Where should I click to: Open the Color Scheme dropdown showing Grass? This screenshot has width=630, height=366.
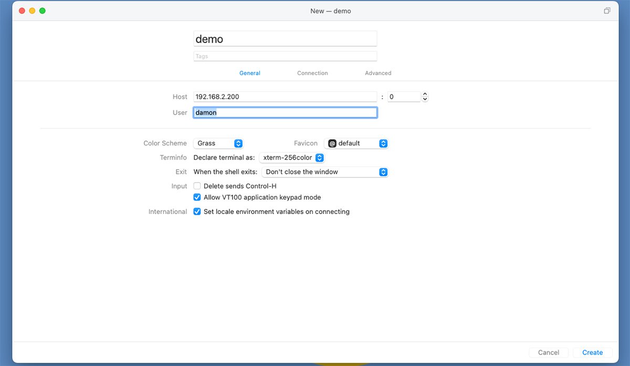coord(218,143)
